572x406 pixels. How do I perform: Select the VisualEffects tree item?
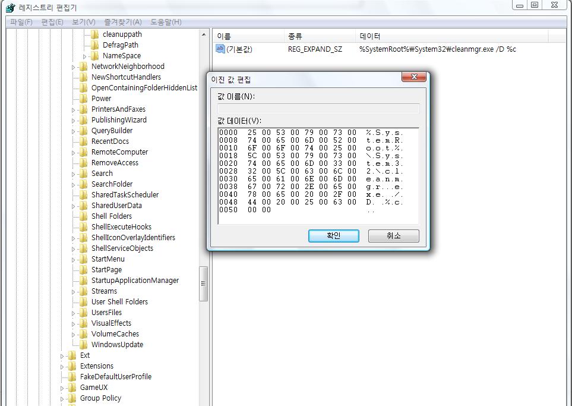111,323
